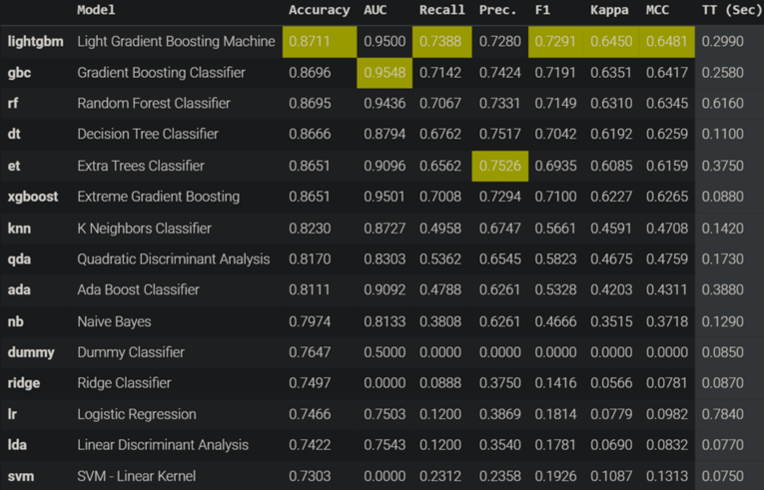
Task: Click Dummy Classifier model name
Action: coord(131,352)
